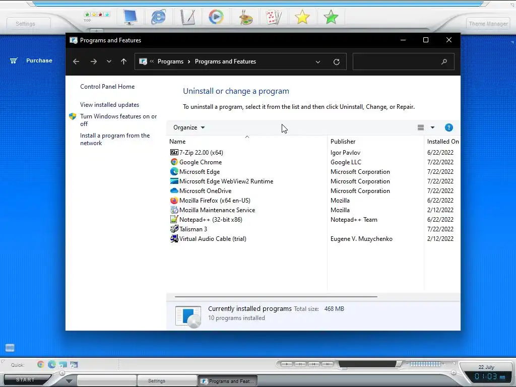Image resolution: width=516 pixels, height=387 pixels.
Task: Refresh the Programs and Features list
Action: [336, 61]
